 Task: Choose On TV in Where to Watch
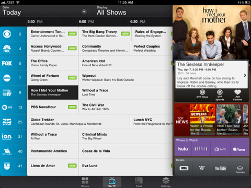coord(220,149)
